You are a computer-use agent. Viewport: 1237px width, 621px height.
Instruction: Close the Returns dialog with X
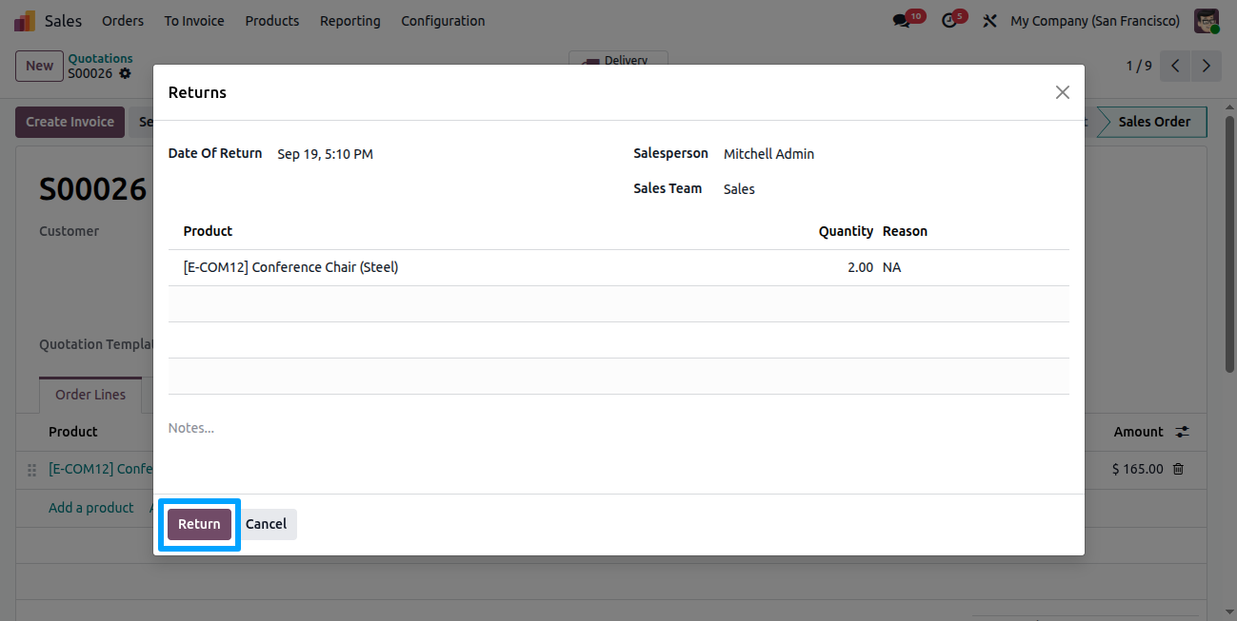1062,92
